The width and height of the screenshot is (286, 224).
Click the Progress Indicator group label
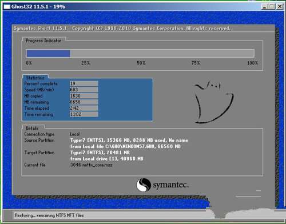[x=43, y=41]
